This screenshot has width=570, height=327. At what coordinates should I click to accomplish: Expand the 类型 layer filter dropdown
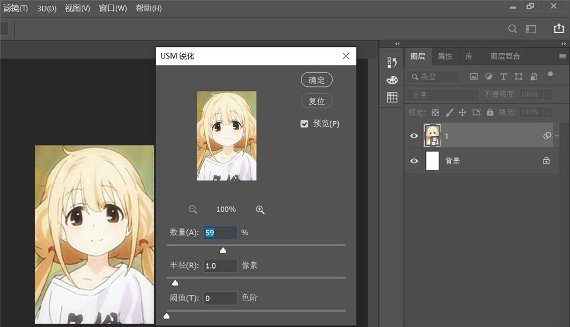454,77
